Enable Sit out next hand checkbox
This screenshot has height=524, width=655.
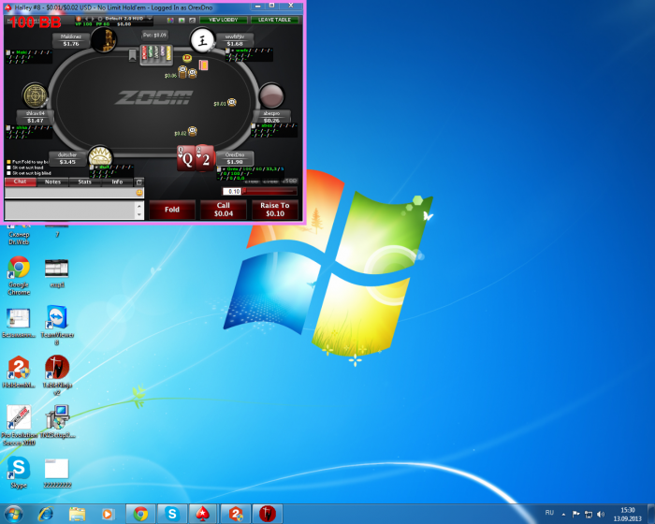point(8,167)
